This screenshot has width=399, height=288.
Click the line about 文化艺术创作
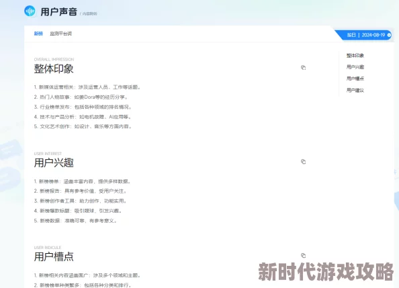[83, 126]
